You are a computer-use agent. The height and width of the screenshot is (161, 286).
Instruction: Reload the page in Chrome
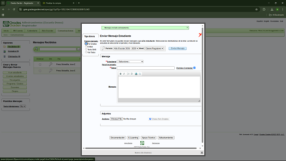pos(14,9)
